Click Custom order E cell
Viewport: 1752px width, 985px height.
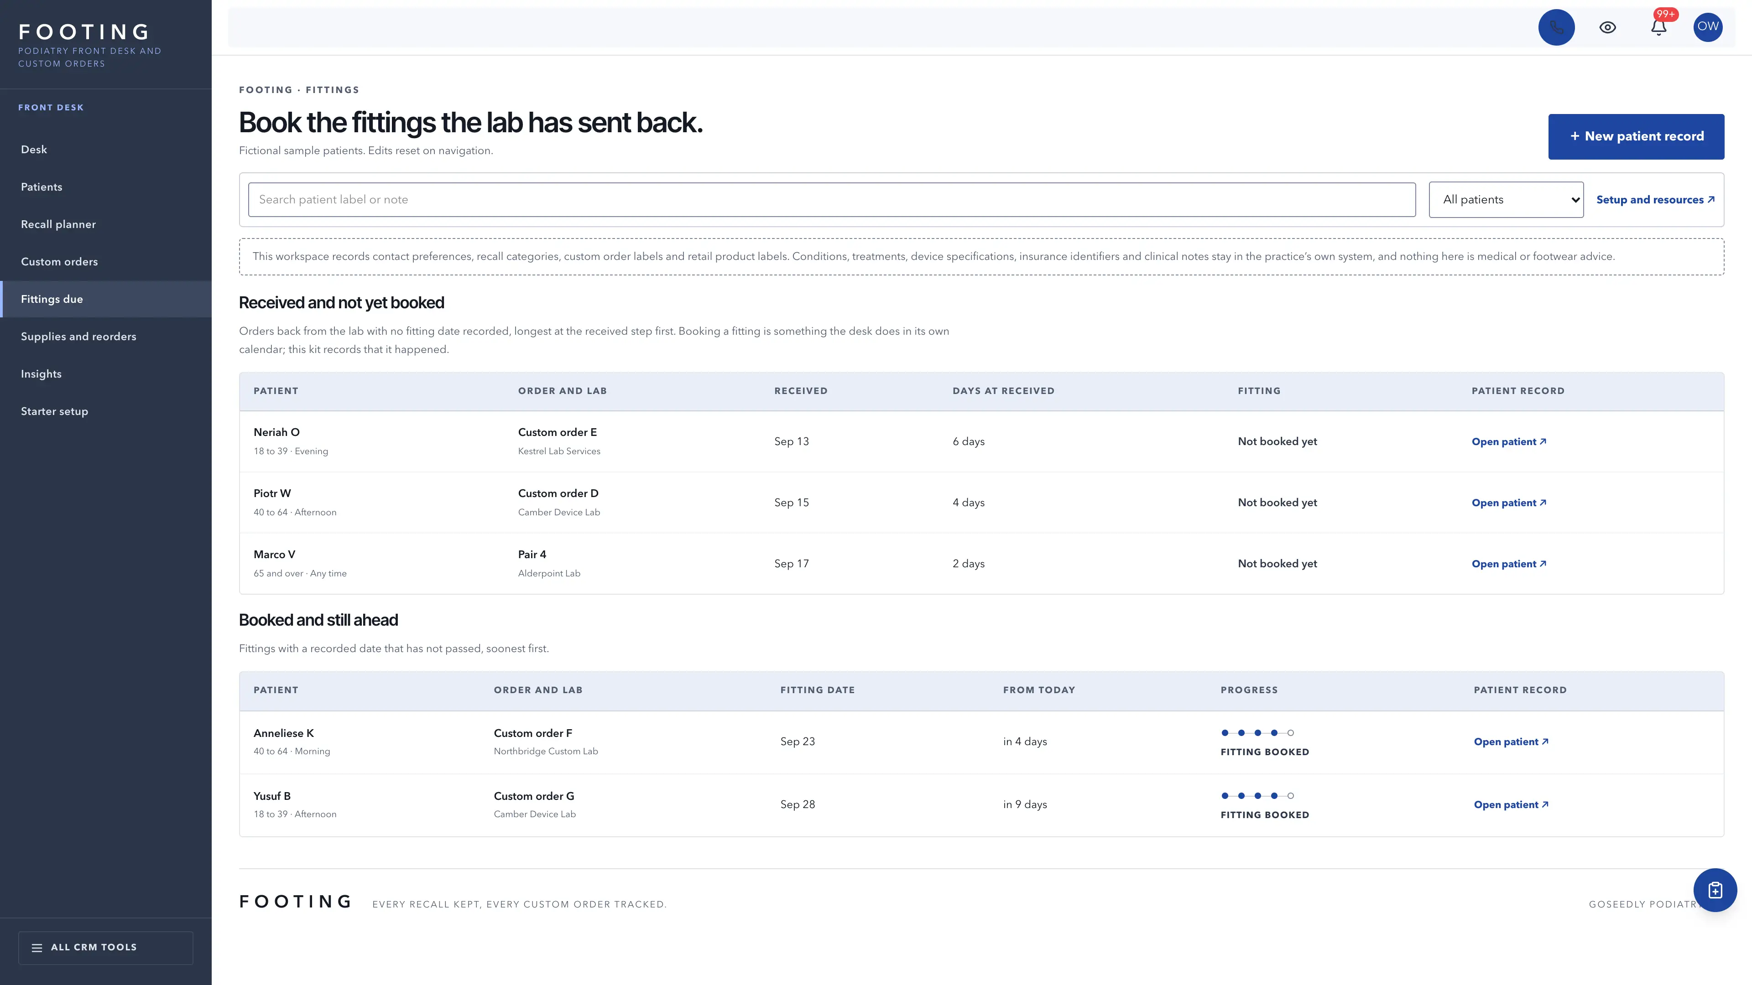coord(557,432)
